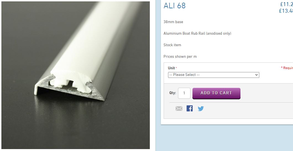
Task: Open the Unit "Please Select" dropdown
Action: [214, 75]
